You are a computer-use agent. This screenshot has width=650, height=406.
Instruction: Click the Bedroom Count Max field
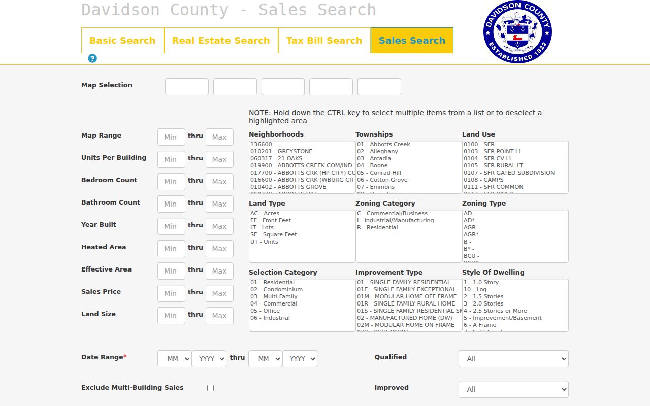tap(219, 182)
